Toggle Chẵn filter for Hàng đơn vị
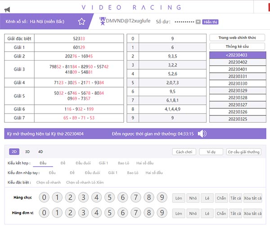The height and width of the screenshot is (226, 270). (221, 213)
